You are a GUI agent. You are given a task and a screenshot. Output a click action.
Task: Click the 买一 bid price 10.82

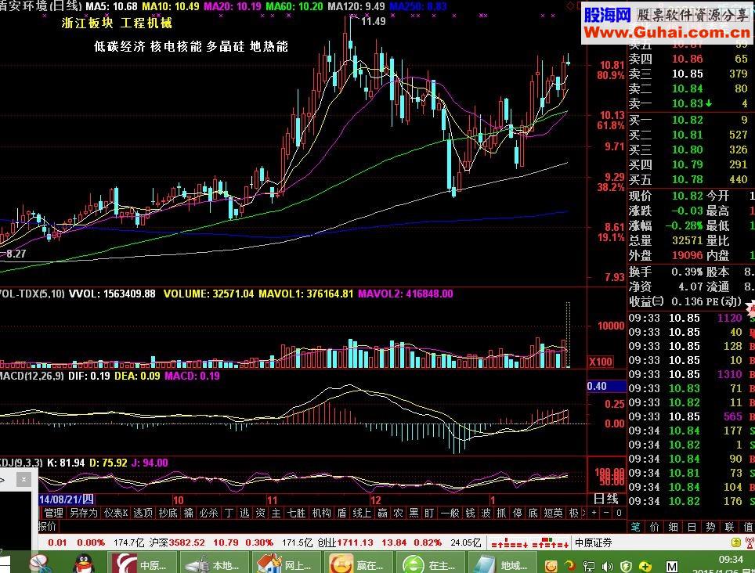pyautogui.click(x=687, y=120)
